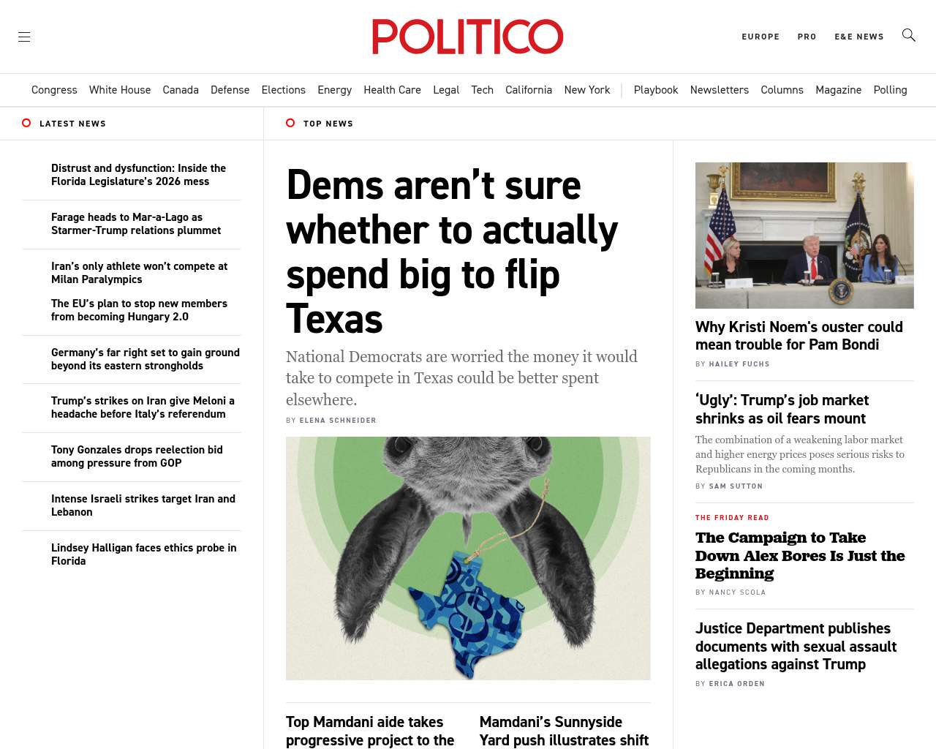Open author Elena Schneider's byline
Viewport: 936px width, 749px height.
(338, 421)
